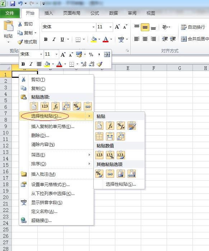Click the 自动换行 wrap text button
Viewport: 209px width, 251px height.
pos(193,27)
